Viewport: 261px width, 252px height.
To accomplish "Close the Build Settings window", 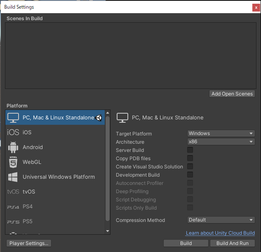I will point(256,8).
